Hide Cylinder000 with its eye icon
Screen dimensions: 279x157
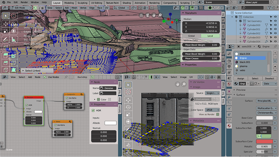click(275, 25)
